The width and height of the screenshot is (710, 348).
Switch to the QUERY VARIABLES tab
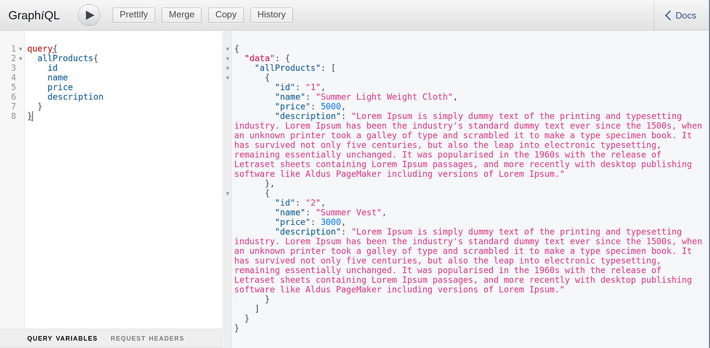(62, 338)
